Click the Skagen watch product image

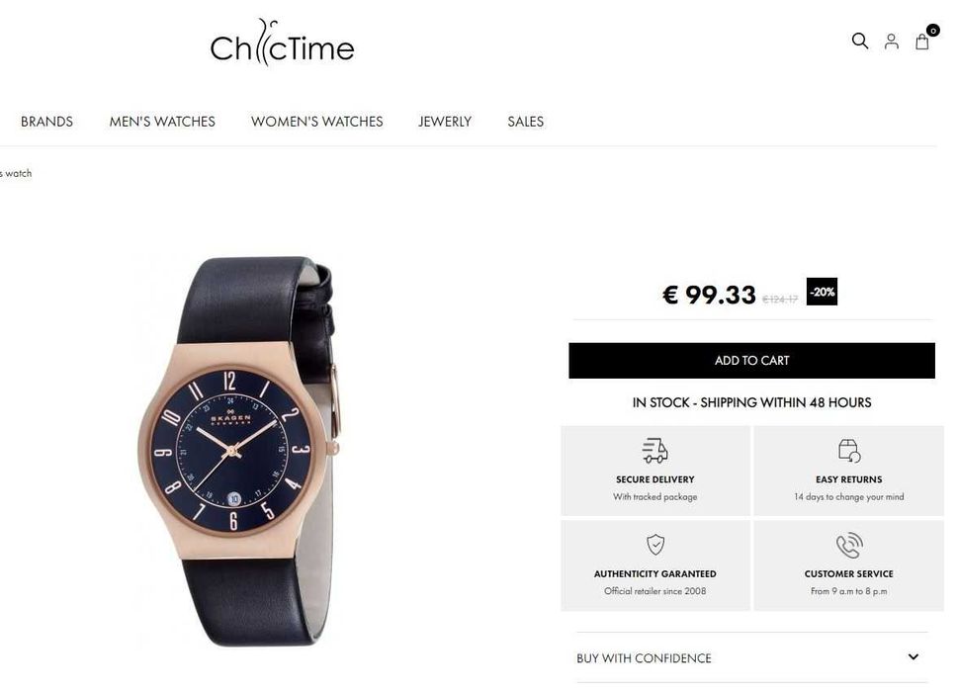238,451
